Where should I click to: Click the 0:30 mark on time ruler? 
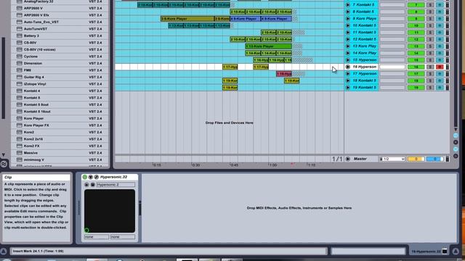[x=195, y=165]
